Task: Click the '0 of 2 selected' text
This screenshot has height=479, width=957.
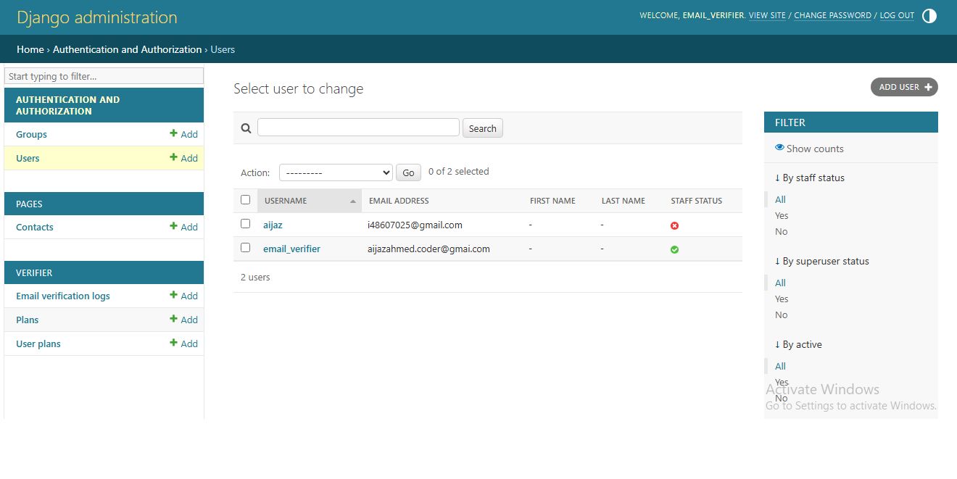Action: click(458, 172)
